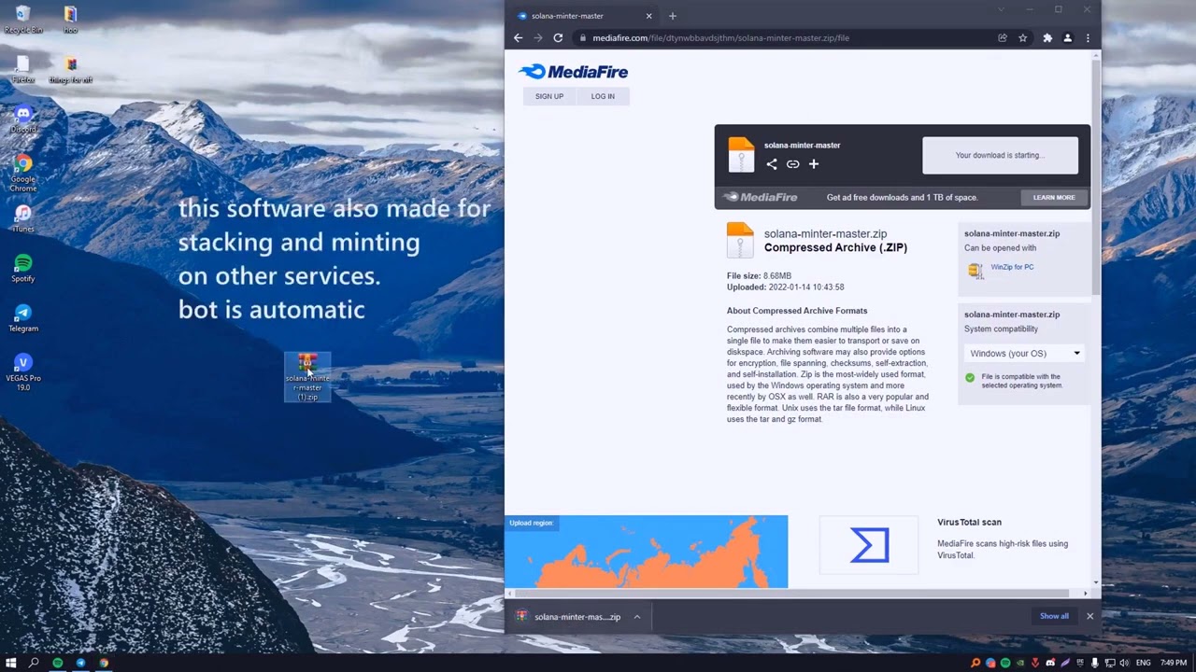Expand options for downloaded zip file
1196x672 pixels.
tap(637, 617)
